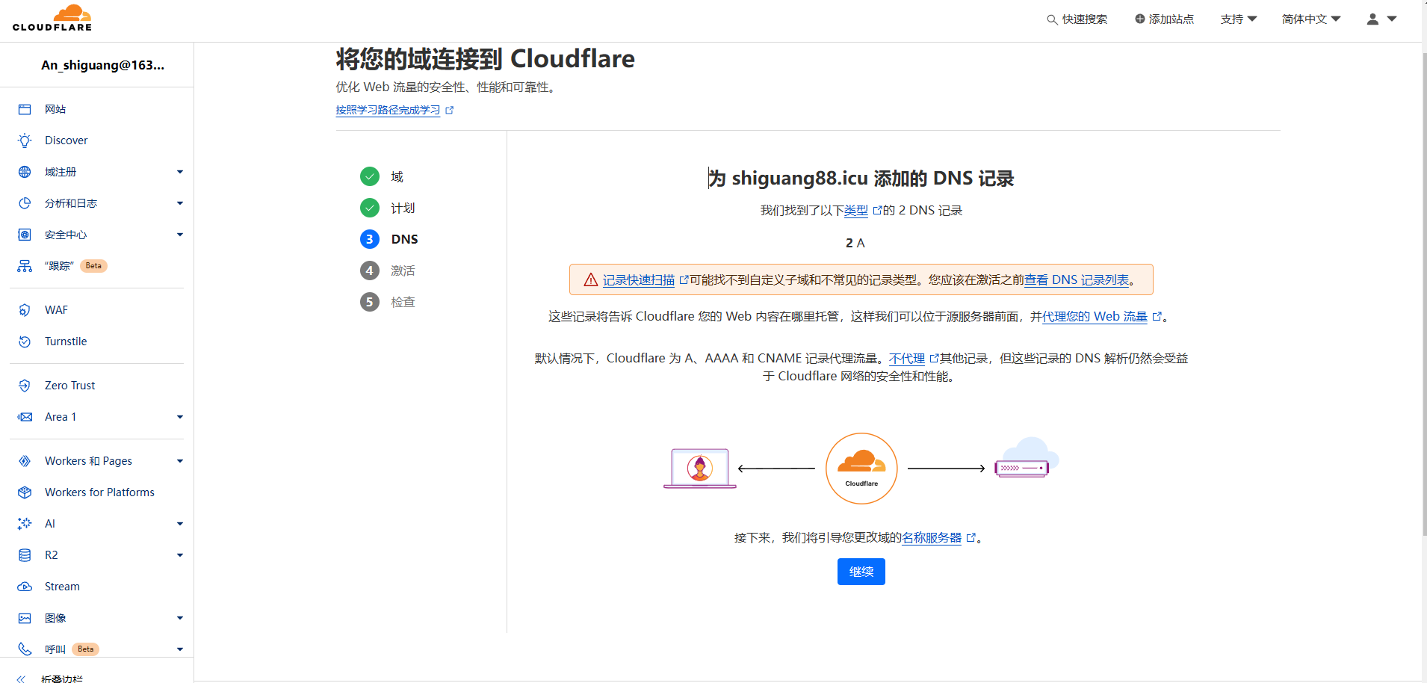Expand the Area 1 submenu arrow
Screen dimensions: 1427x683
pyautogui.click(x=180, y=417)
